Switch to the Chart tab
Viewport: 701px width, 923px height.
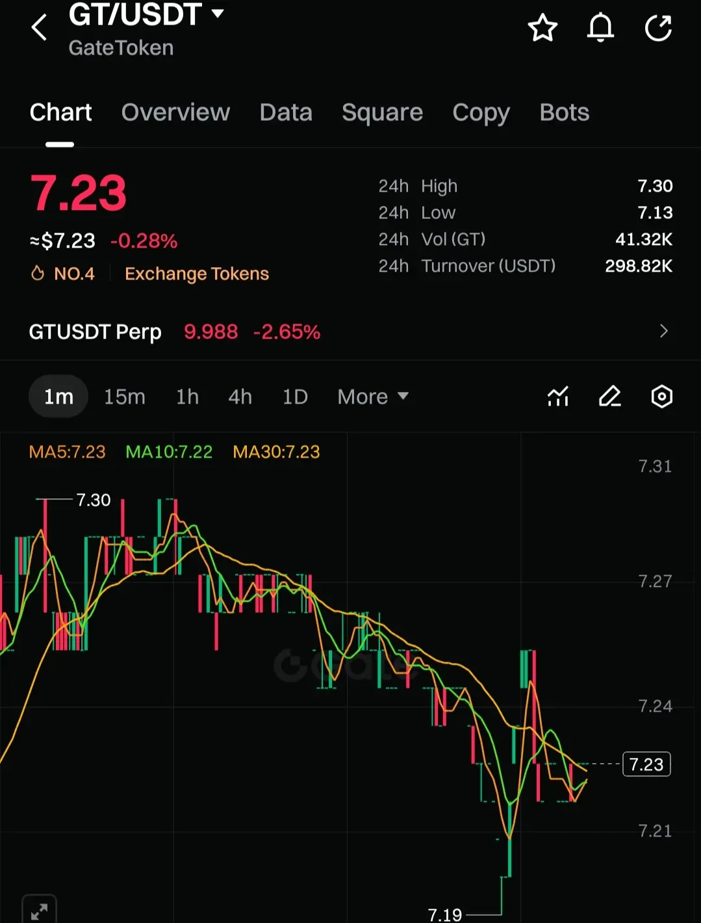click(60, 112)
